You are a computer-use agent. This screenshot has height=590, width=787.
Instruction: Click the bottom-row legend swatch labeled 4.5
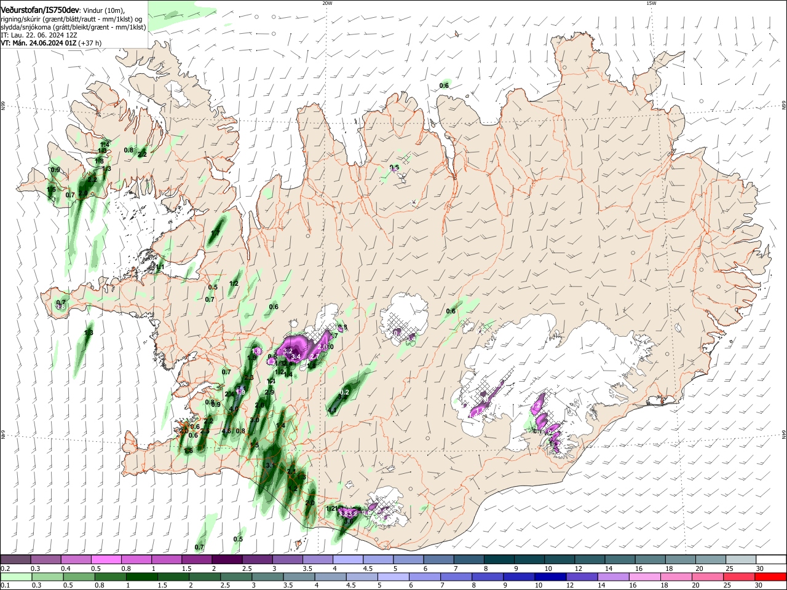[362, 576]
